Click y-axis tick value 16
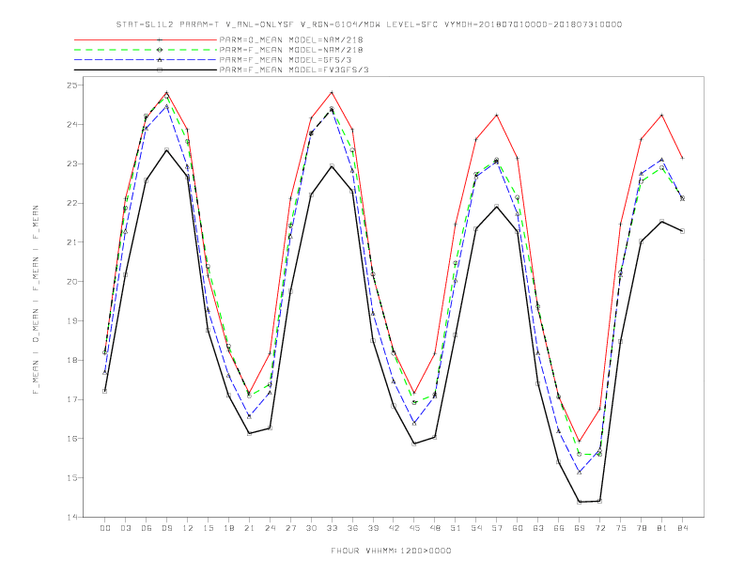The height and width of the screenshot is (575, 744). (x=72, y=439)
